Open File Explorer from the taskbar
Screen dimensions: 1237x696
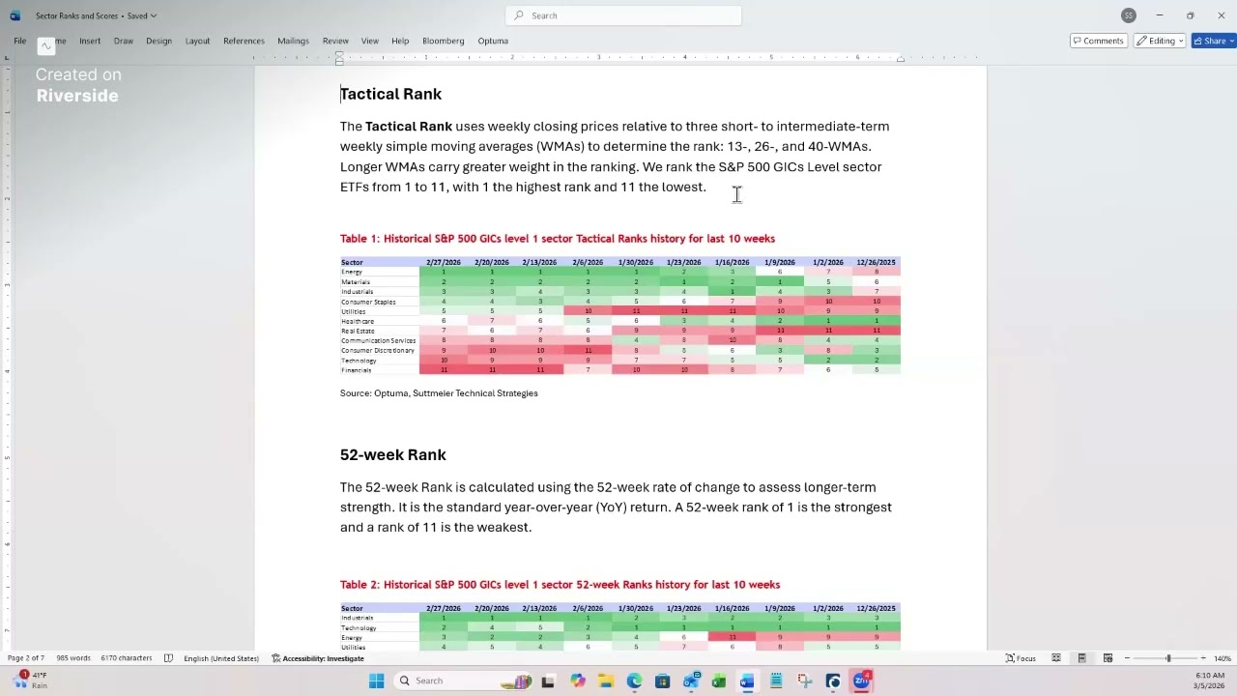click(x=605, y=681)
